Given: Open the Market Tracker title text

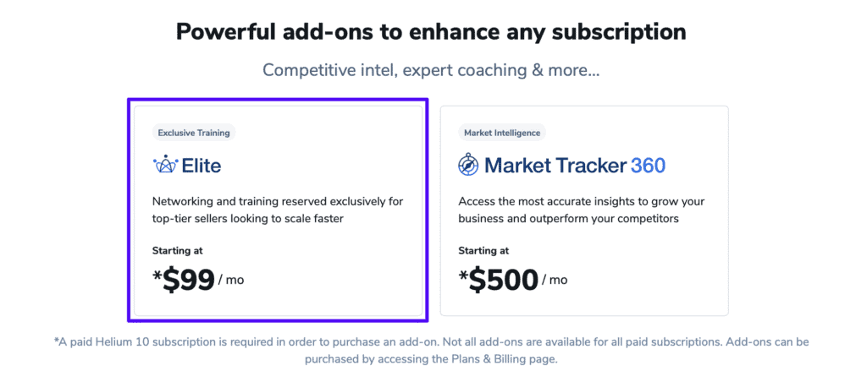Looking at the screenshot, I should (555, 165).
